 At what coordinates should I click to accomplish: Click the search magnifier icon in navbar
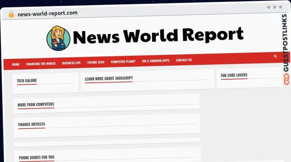pos(275,56)
